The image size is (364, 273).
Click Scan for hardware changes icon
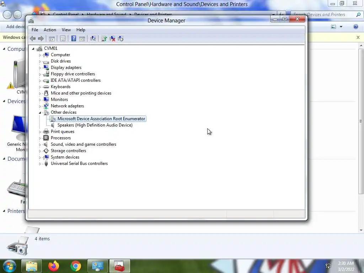[x=93, y=38]
